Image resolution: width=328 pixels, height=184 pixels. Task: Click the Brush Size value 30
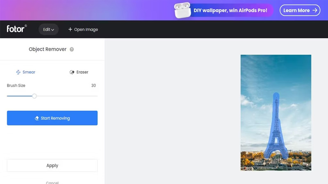click(x=93, y=85)
